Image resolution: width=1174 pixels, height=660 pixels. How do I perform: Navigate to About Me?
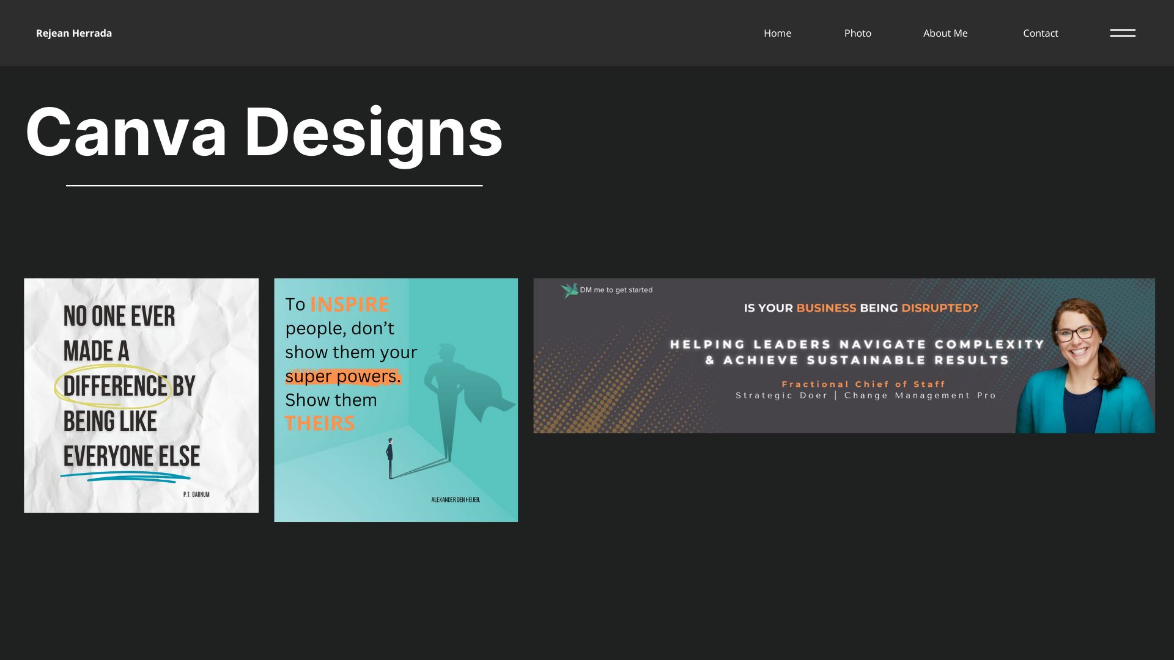(945, 33)
